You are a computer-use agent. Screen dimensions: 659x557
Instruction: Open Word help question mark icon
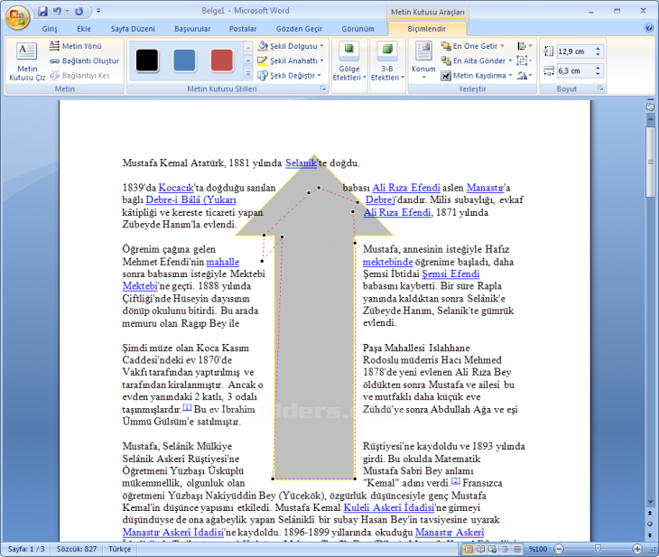click(648, 28)
